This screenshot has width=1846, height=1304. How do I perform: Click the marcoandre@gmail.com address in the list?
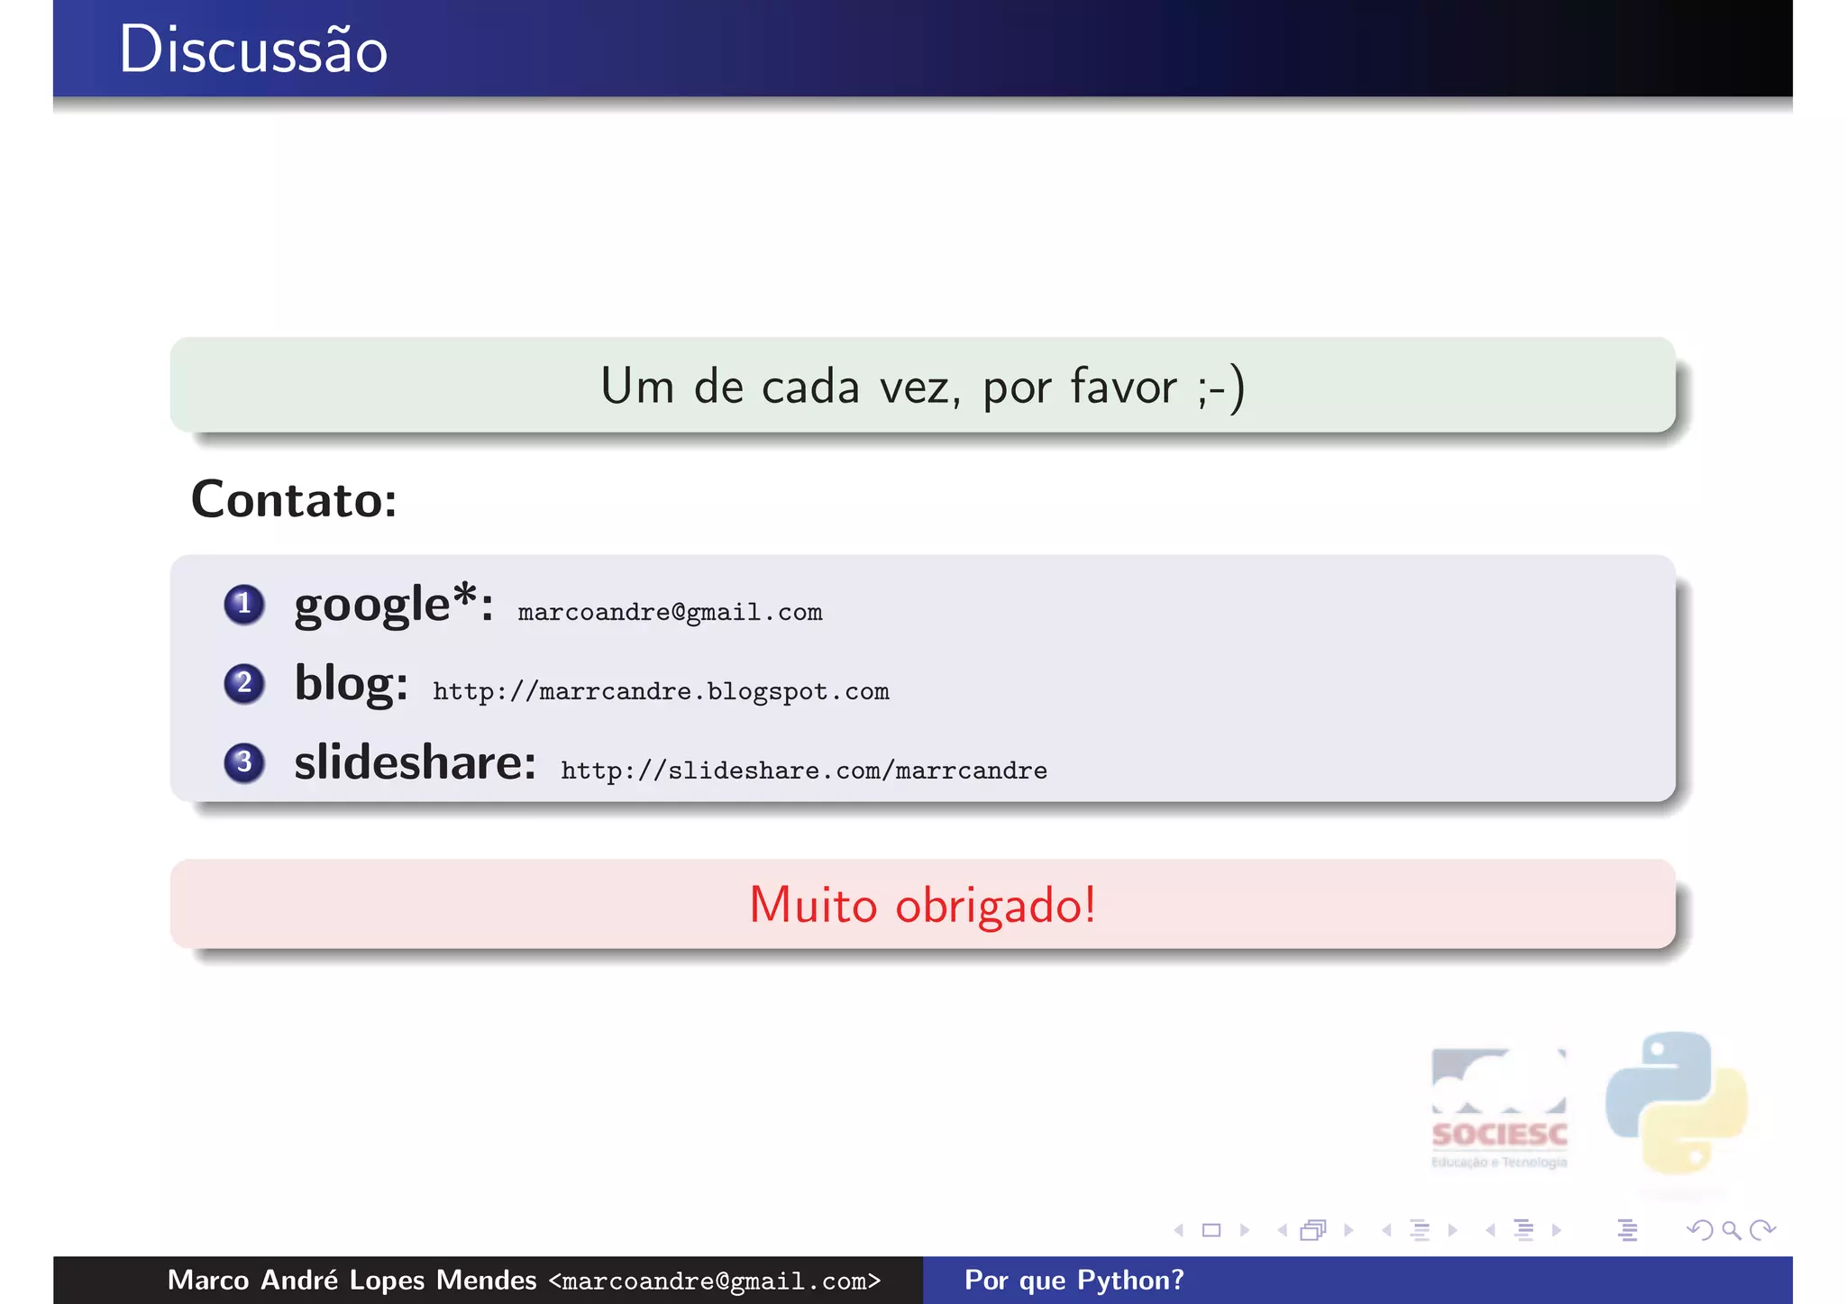click(x=670, y=612)
